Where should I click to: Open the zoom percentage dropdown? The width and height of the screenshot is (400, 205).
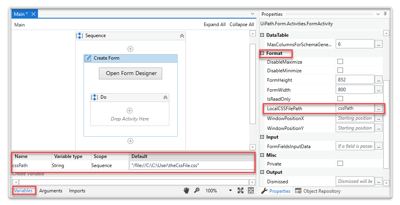click(x=230, y=190)
